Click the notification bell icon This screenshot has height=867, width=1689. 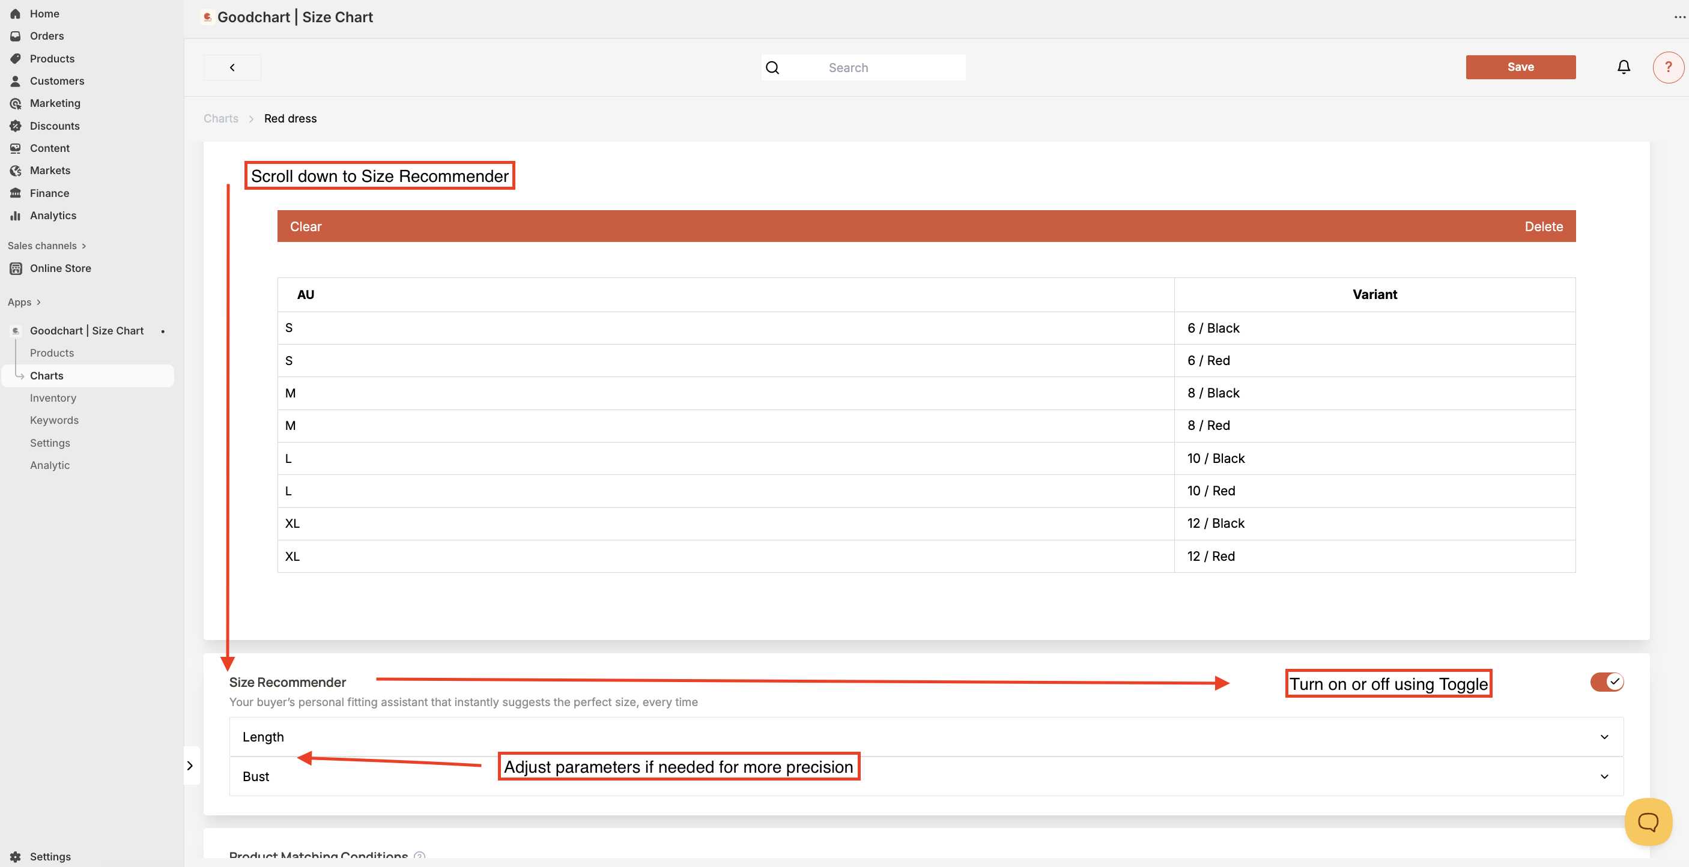click(x=1624, y=67)
